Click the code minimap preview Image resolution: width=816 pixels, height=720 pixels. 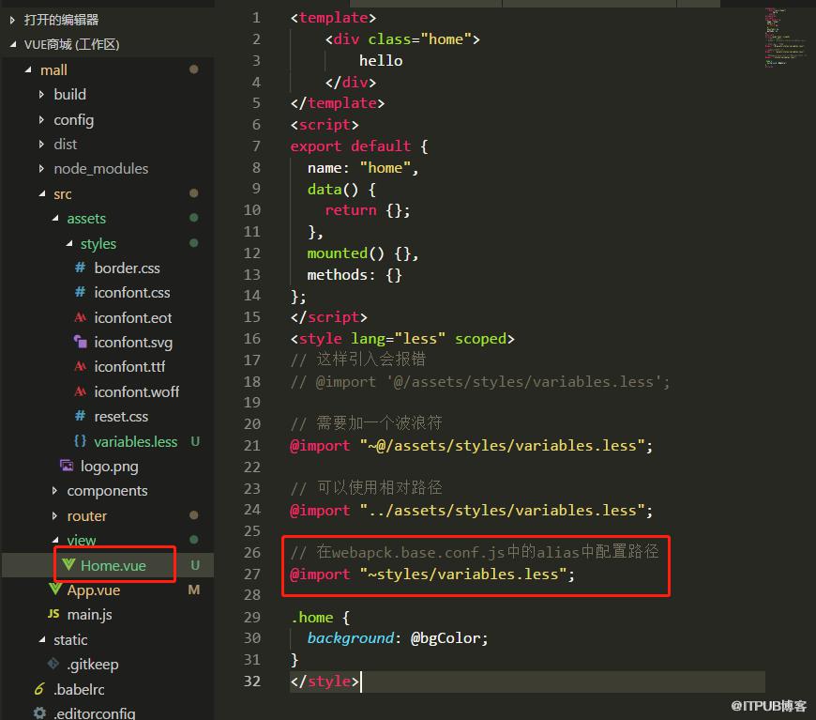pos(785,38)
